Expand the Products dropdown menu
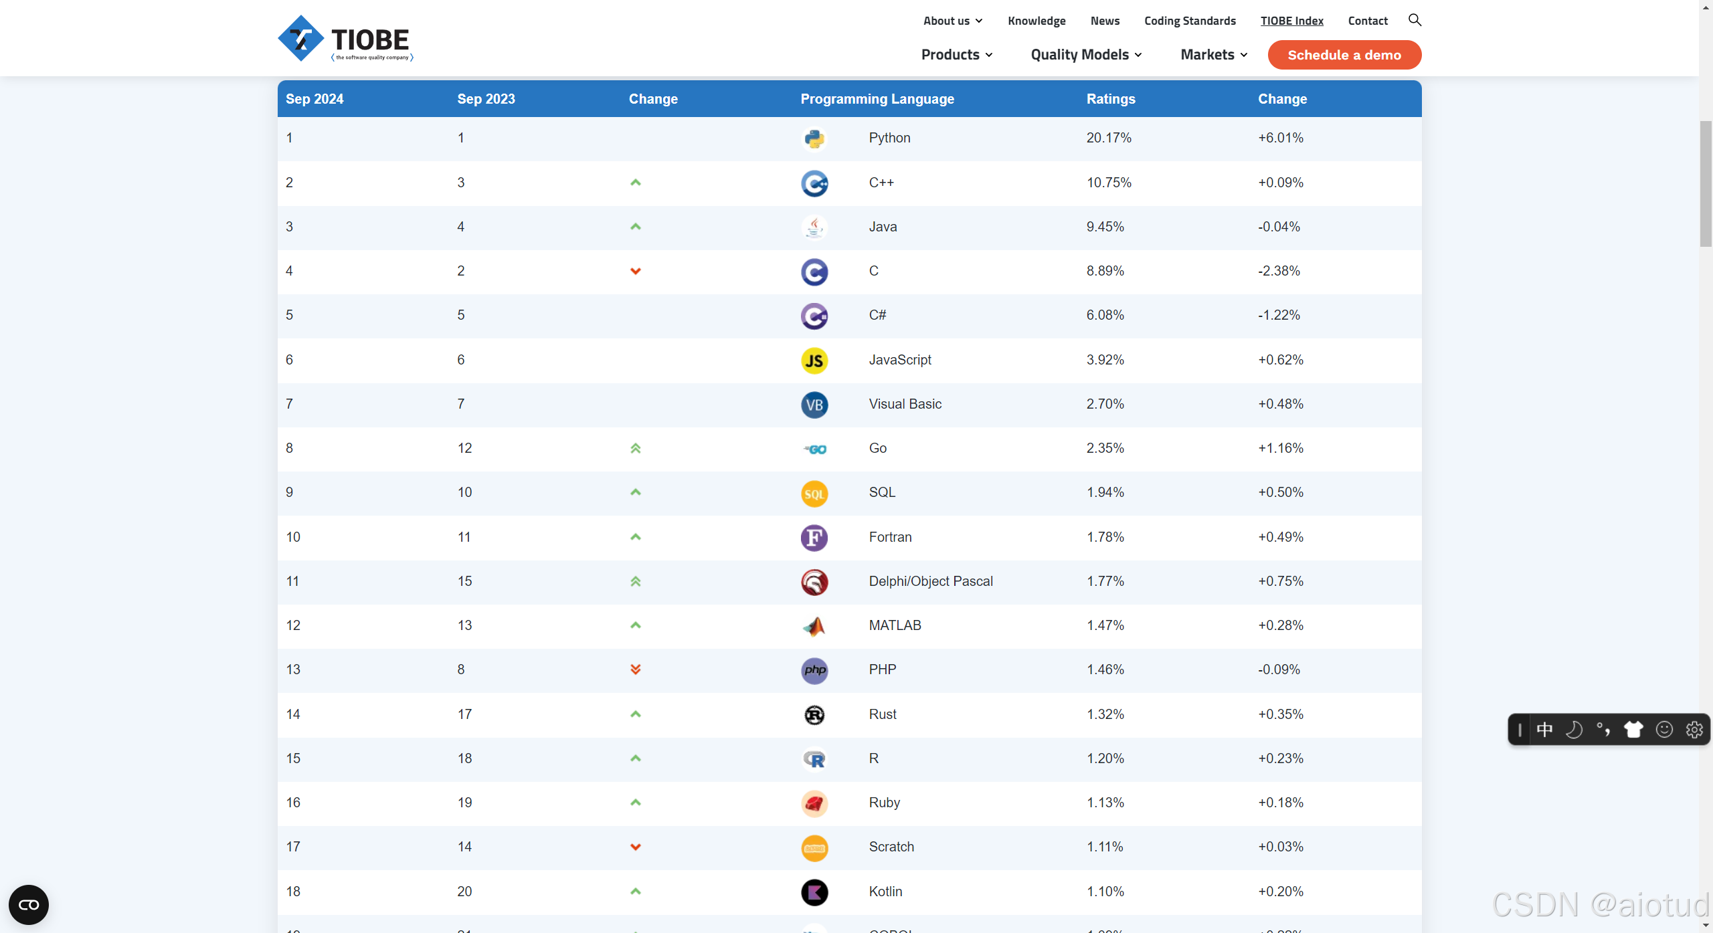Viewport: 1713px width, 933px height. tap(956, 55)
